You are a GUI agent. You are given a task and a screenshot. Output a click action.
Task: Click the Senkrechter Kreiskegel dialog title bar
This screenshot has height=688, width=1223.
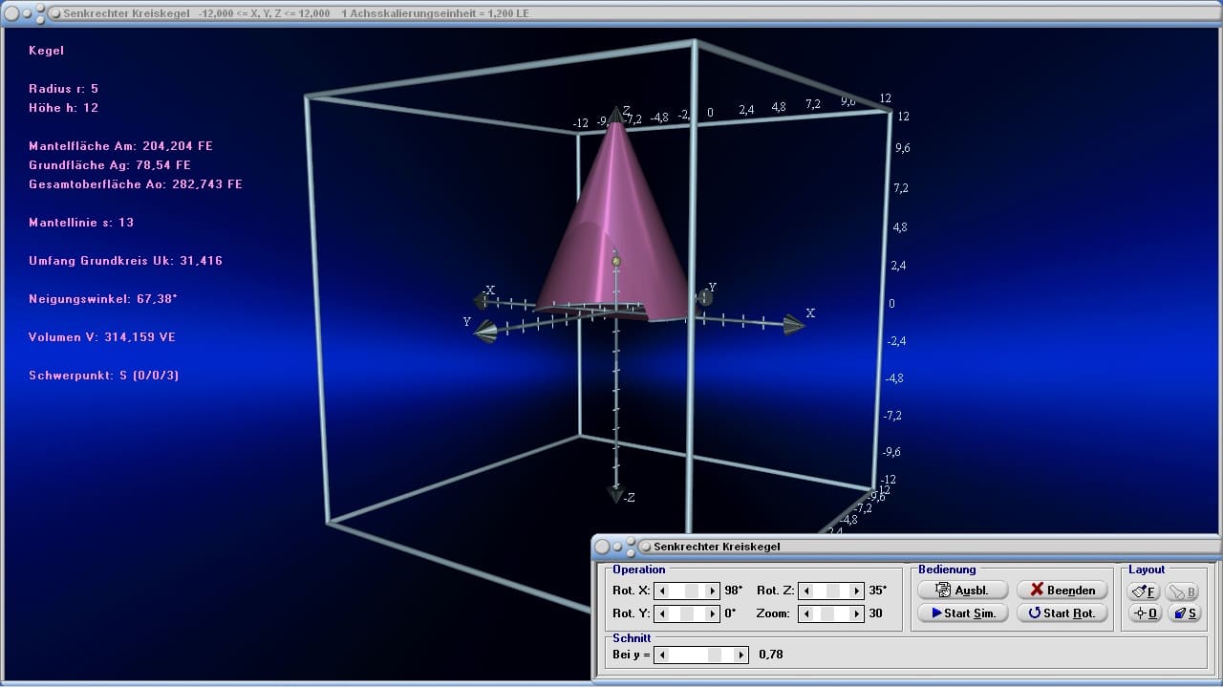[906, 547]
